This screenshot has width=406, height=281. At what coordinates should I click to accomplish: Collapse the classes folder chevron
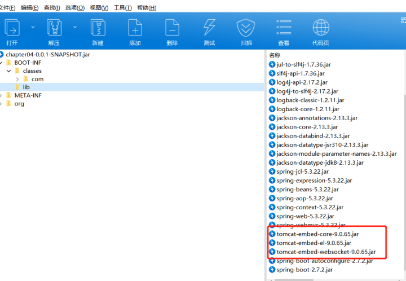9,71
